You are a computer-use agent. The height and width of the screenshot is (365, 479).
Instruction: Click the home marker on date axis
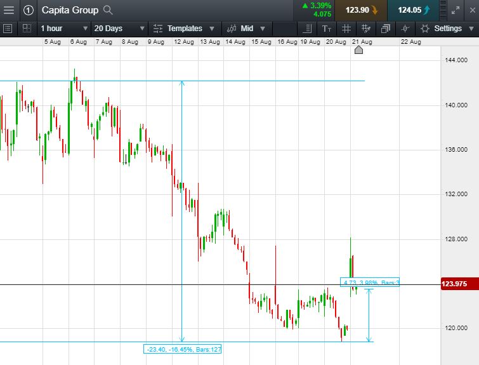[358, 50]
